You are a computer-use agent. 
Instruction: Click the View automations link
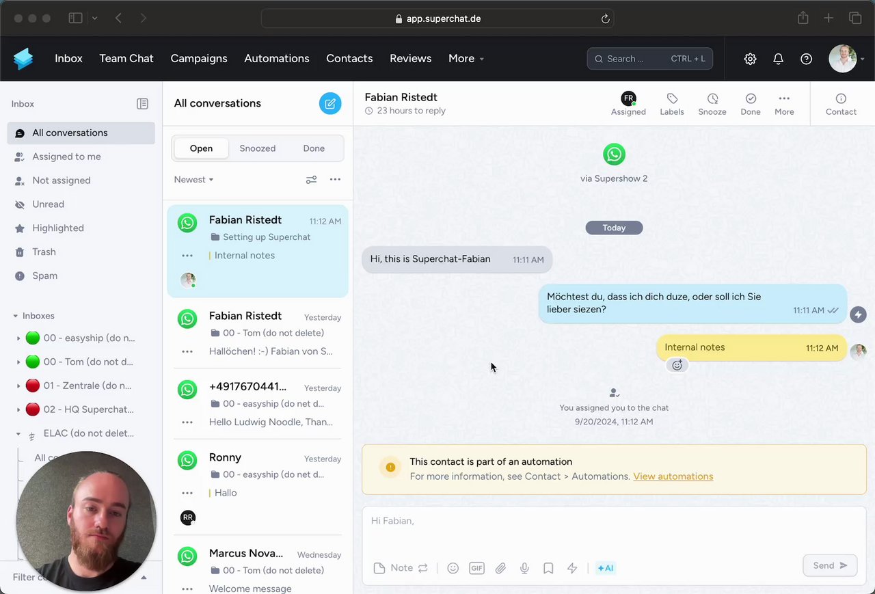pos(673,476)
